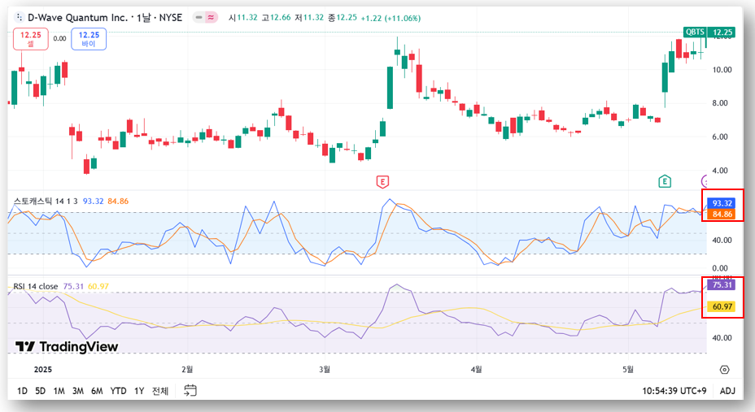Image resolution: width=755 pixels, height=412 pixels.
Task: Select the 3M time range
Action: [78, 391]
